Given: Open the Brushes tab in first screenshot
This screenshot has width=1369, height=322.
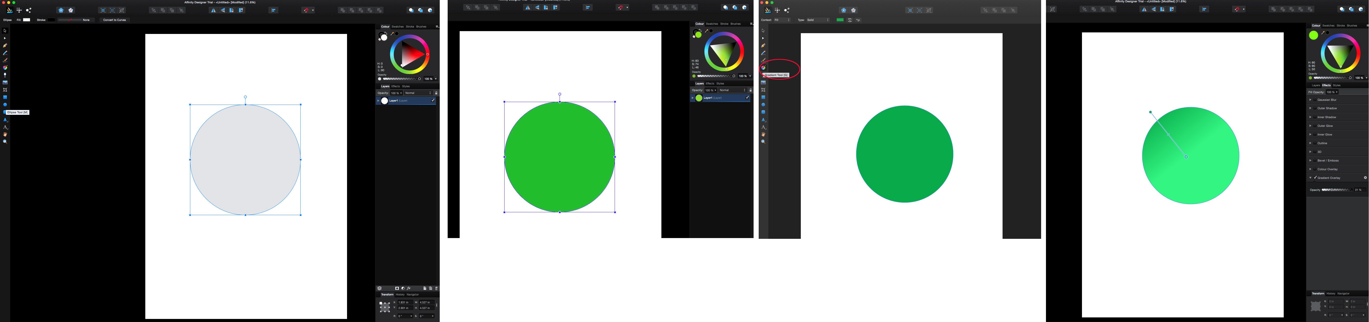Looking at the screenshot, I should [421, 27].
